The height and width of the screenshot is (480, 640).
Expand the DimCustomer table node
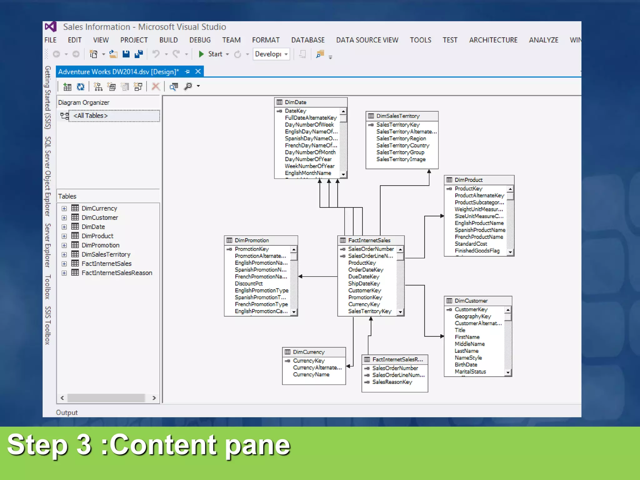(64, 218)
